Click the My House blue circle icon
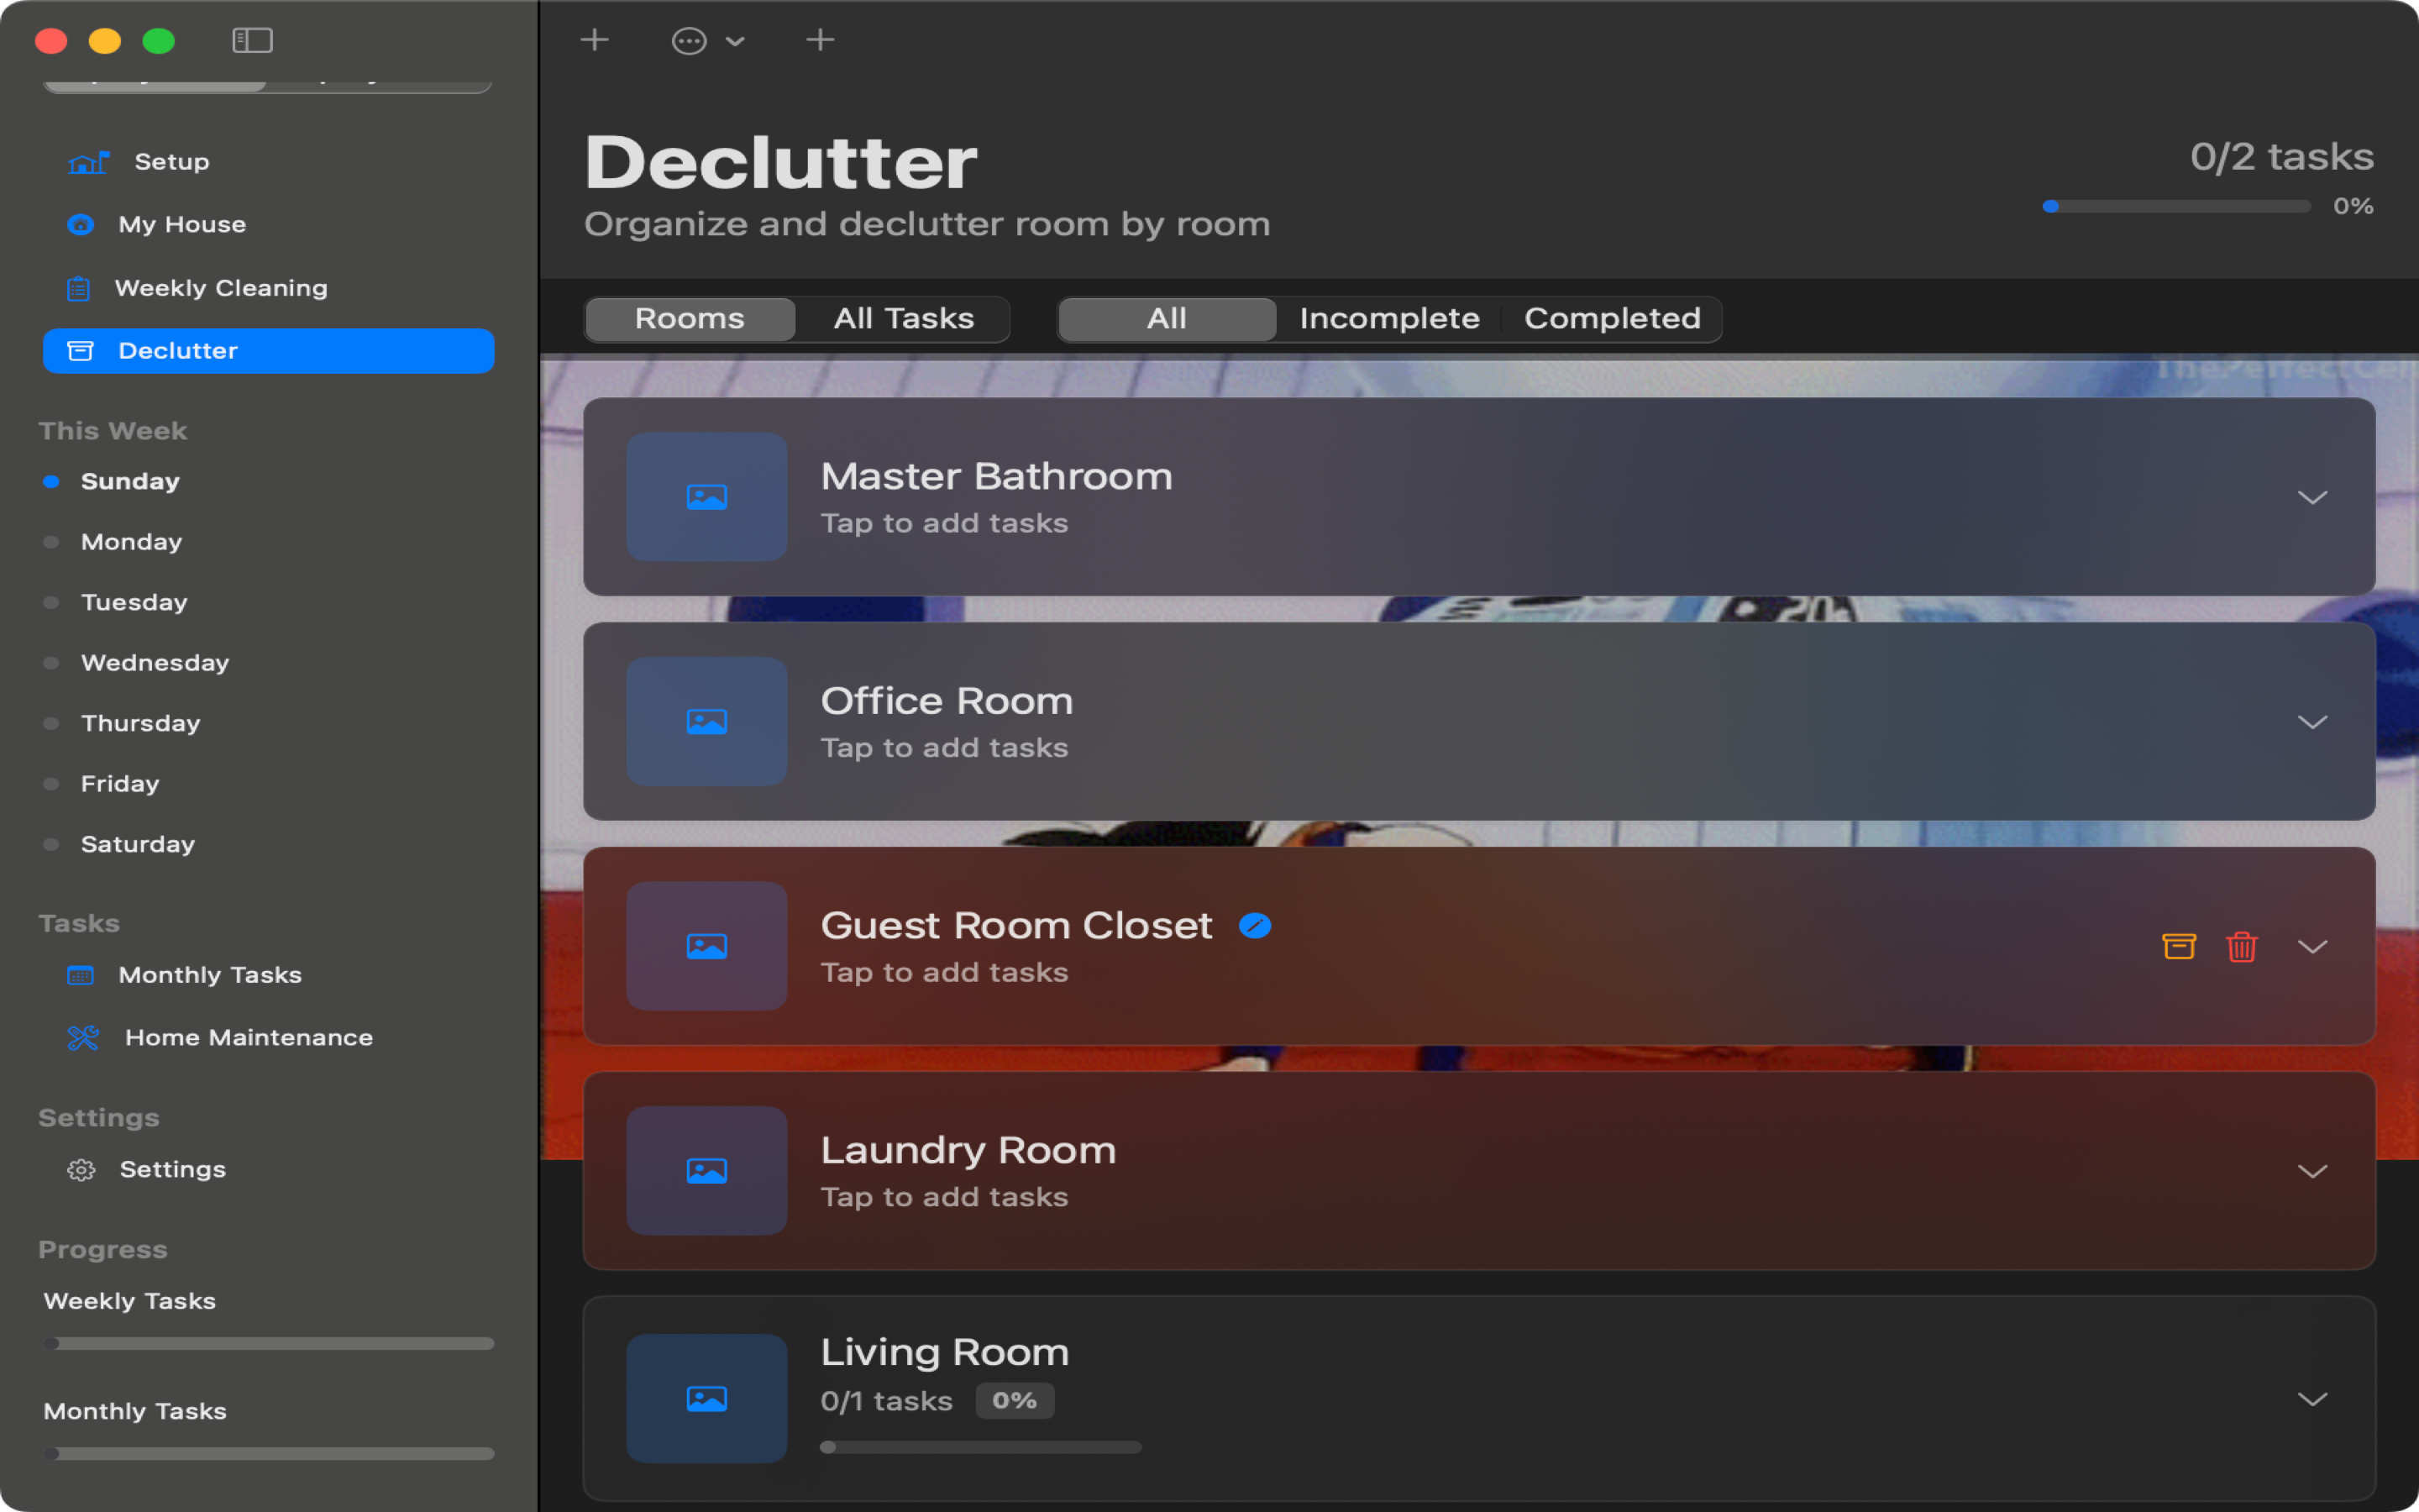 click(81, 225)
